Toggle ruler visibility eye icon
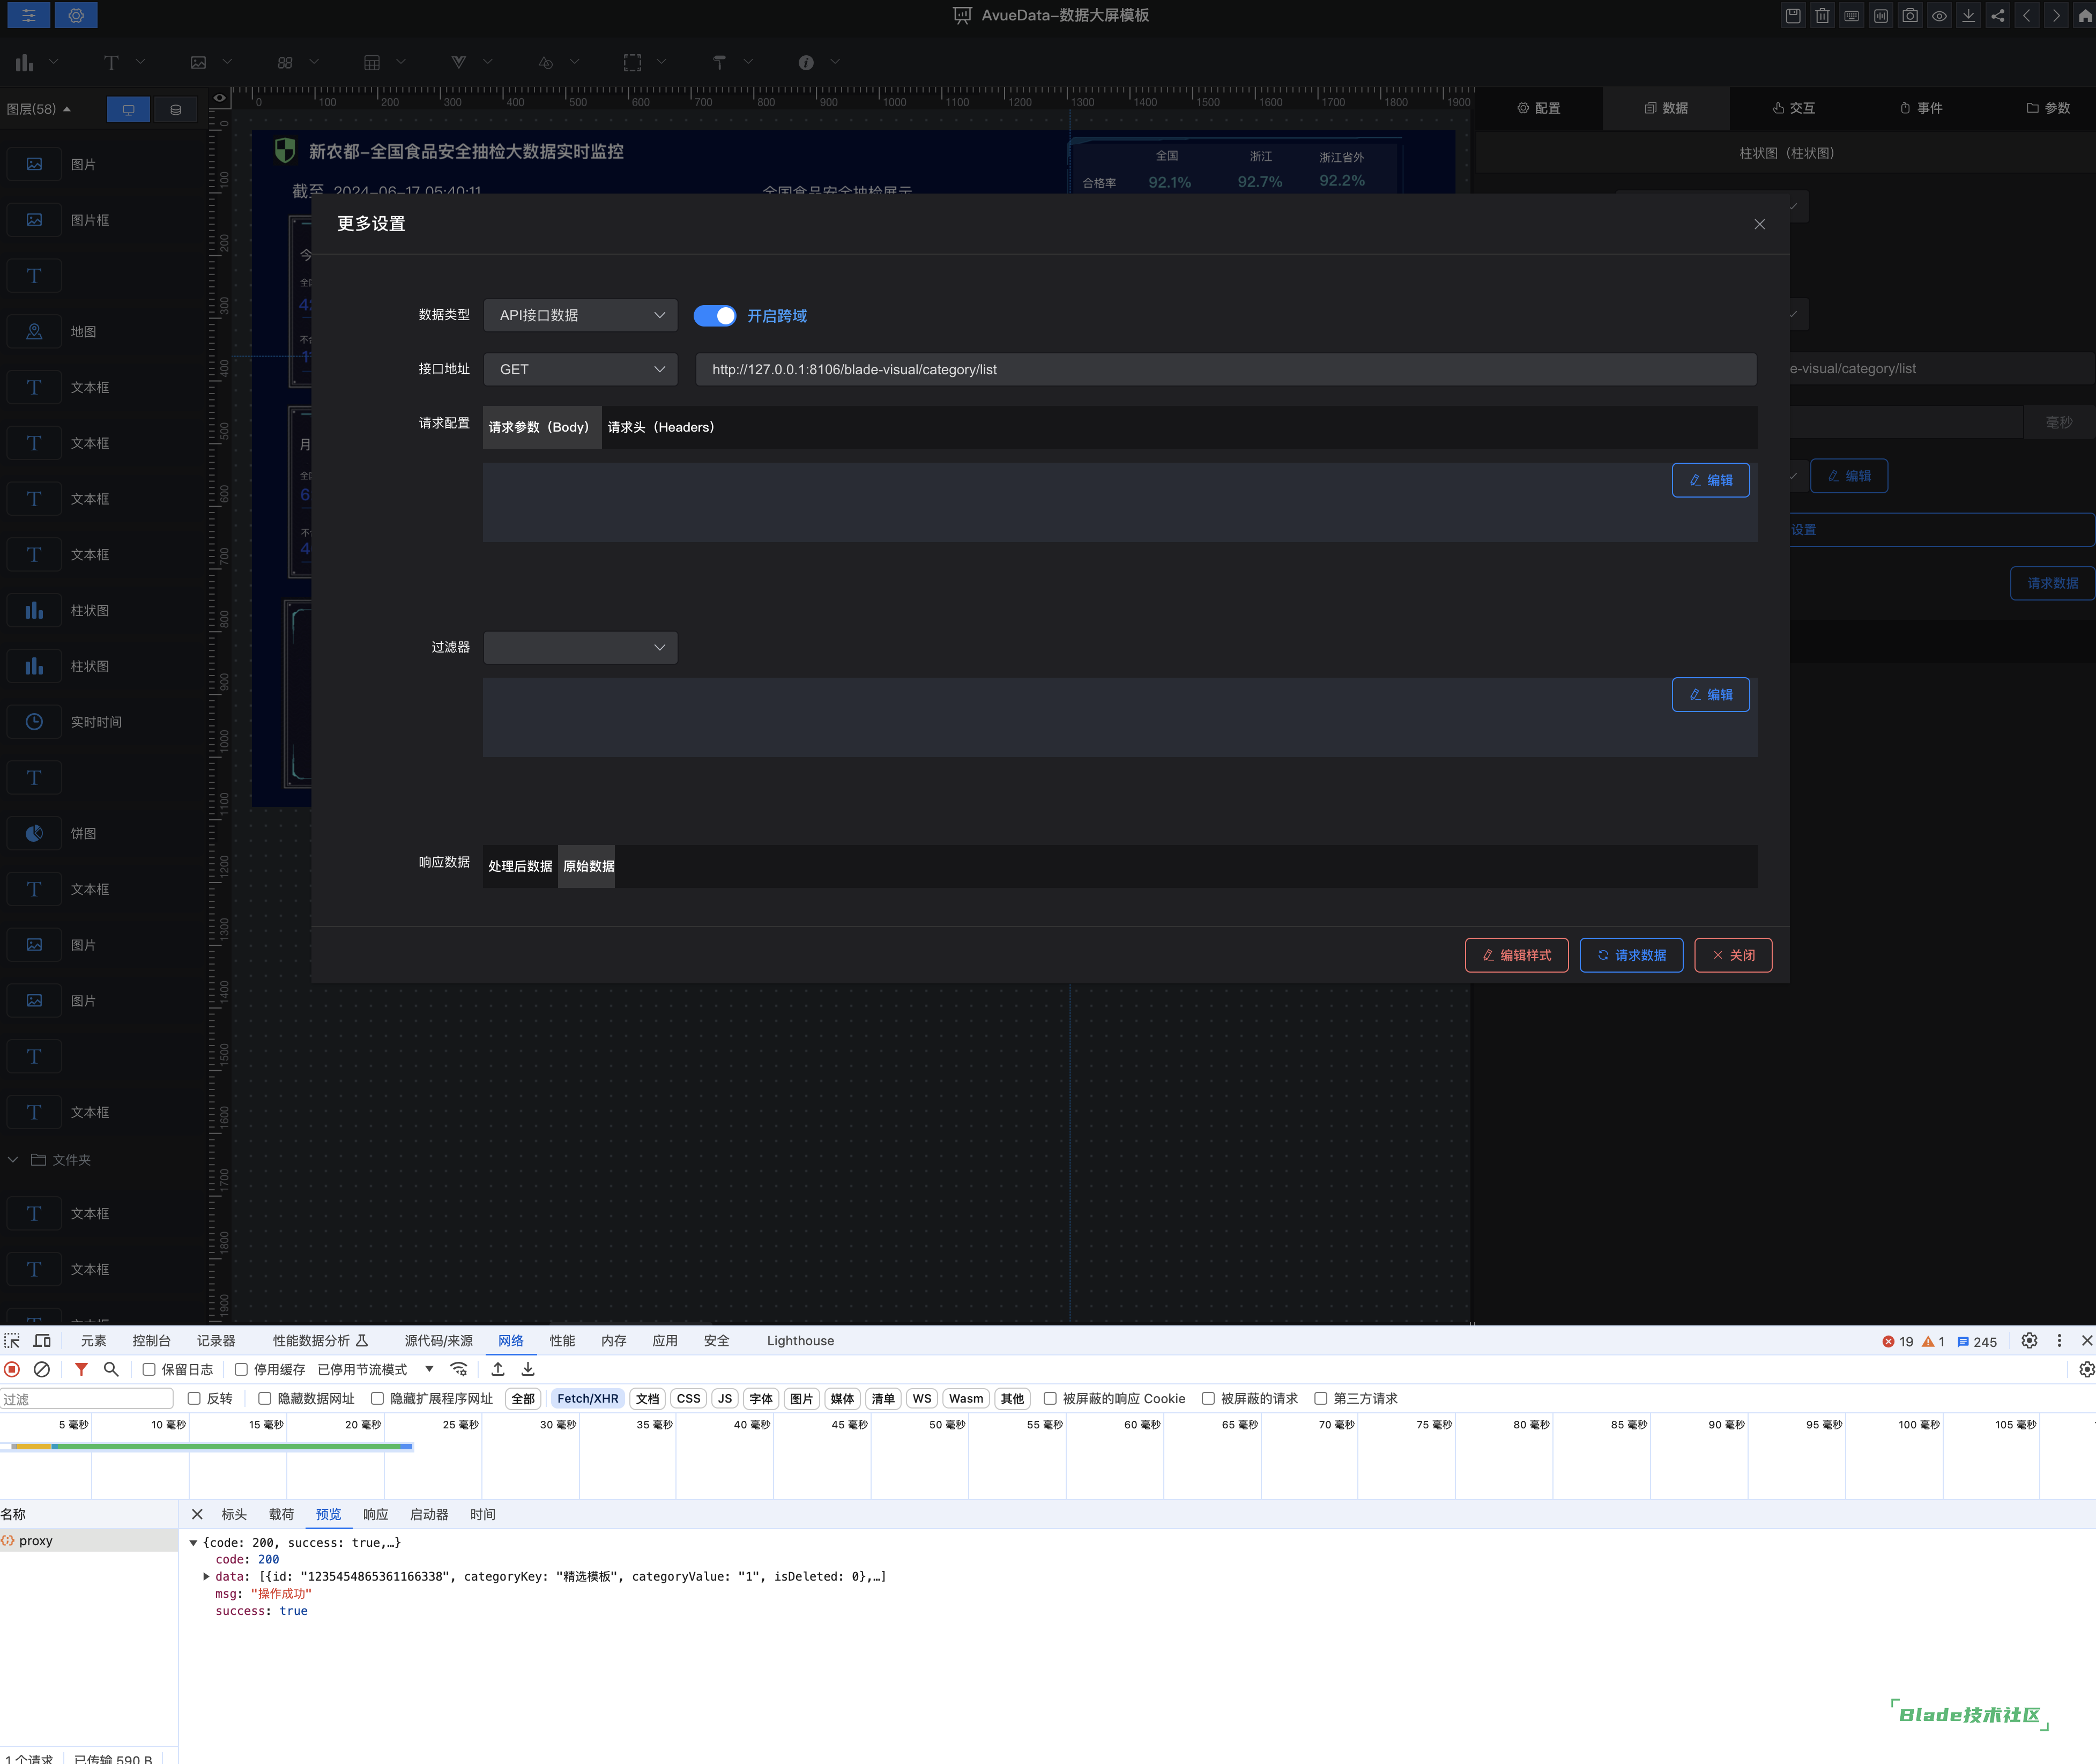 (x=219, y=98)
